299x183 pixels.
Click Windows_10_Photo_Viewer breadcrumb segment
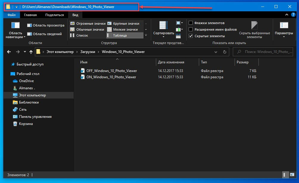pos(123,52)
